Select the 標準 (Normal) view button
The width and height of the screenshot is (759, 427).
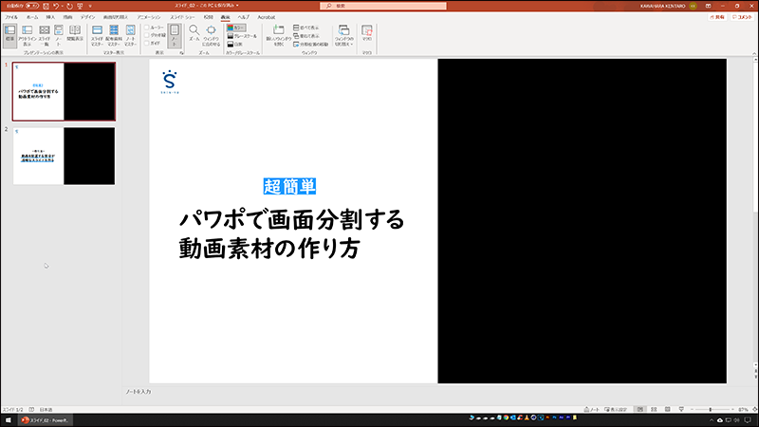[x=9, y=36]
